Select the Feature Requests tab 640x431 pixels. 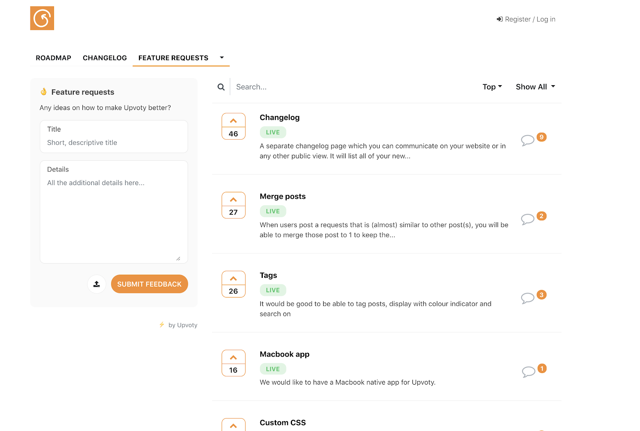(x=173, y=58)
